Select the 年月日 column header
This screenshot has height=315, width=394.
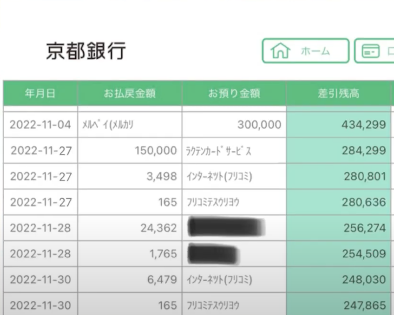[40, 93]
